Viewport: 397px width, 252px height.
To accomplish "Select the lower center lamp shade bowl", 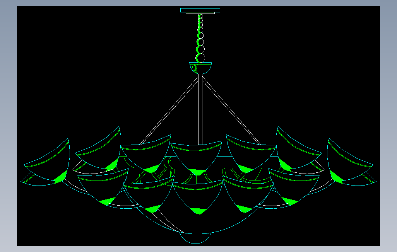I will [x=197, y=198].
